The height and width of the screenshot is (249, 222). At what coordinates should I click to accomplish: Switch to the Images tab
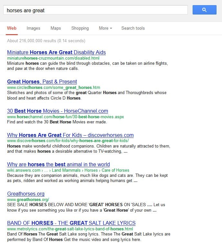[33, 28]
